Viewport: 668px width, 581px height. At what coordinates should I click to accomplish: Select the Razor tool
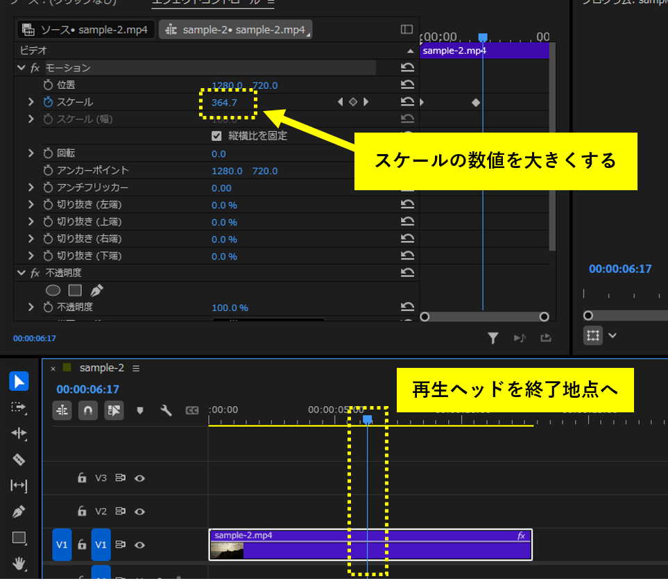click(19, 460)
